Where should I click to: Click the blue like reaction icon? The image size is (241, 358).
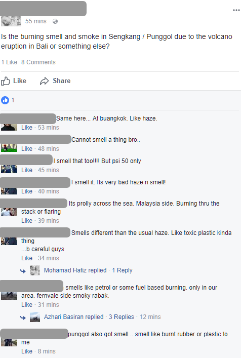point(5,100)
